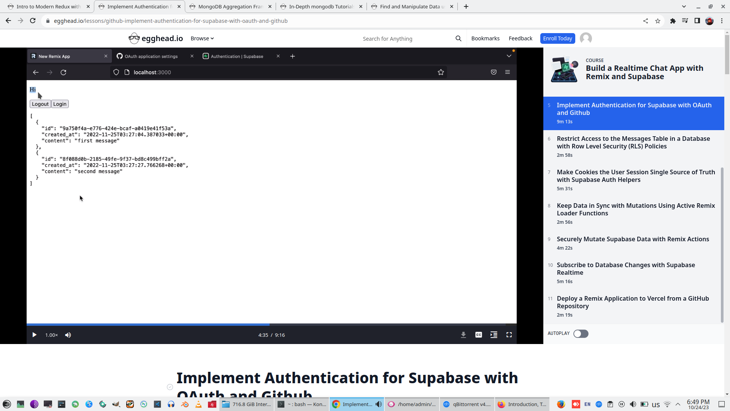Expand Chrome's tab search chevron
The image size is (730, 411).
684,6
